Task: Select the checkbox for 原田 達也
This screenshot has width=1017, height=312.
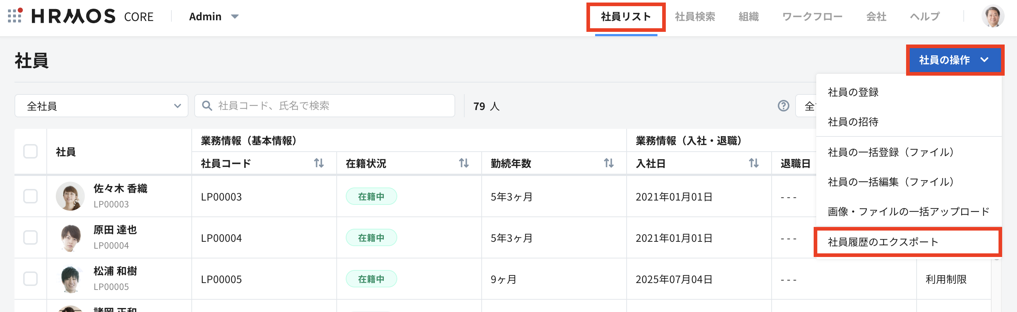Action: [30, 237]
